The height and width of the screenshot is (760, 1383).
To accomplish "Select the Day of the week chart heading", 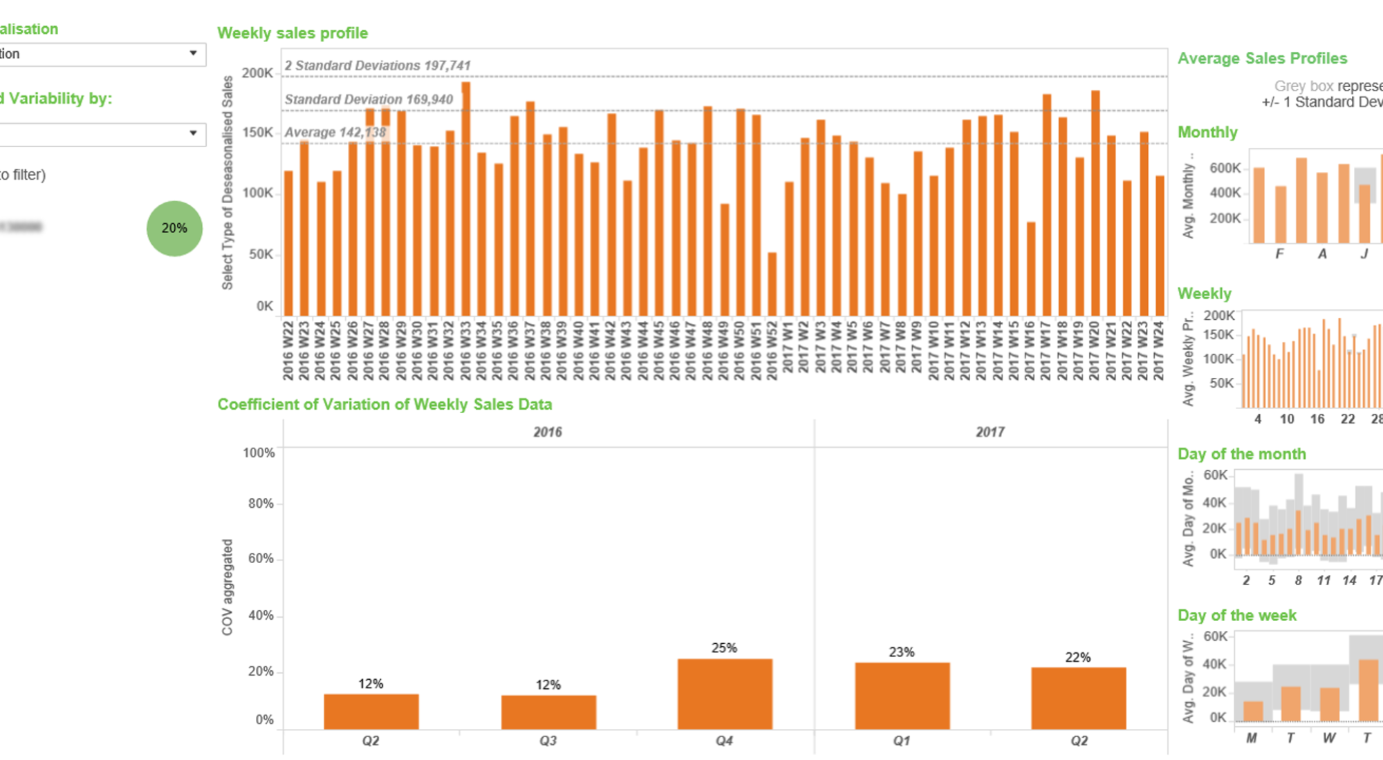I will click(x=1237, y=615).
